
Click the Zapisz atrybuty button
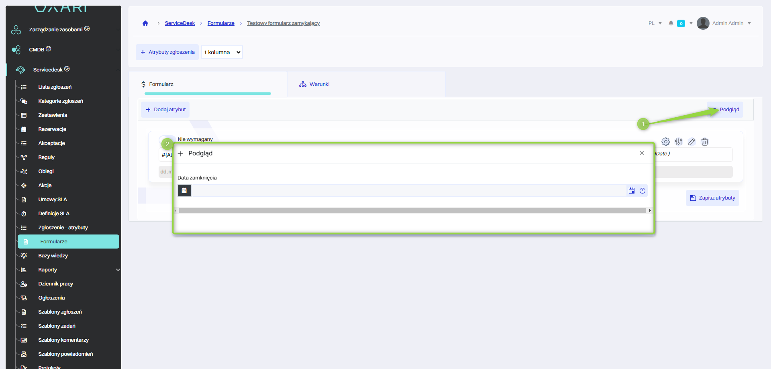point(712,198)
